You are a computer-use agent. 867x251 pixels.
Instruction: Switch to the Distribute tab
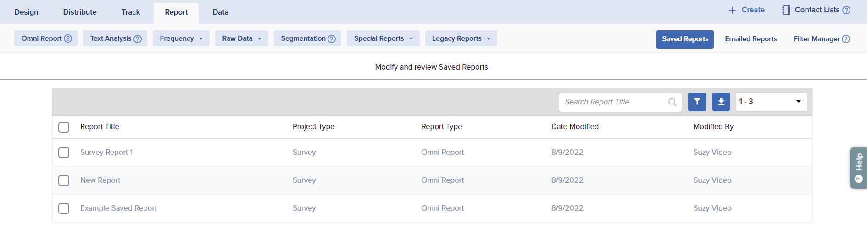80,12
